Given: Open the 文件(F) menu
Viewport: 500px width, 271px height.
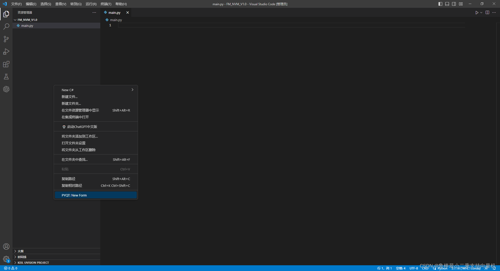Looking at the screenshot, I should click(x=16, y=4).
